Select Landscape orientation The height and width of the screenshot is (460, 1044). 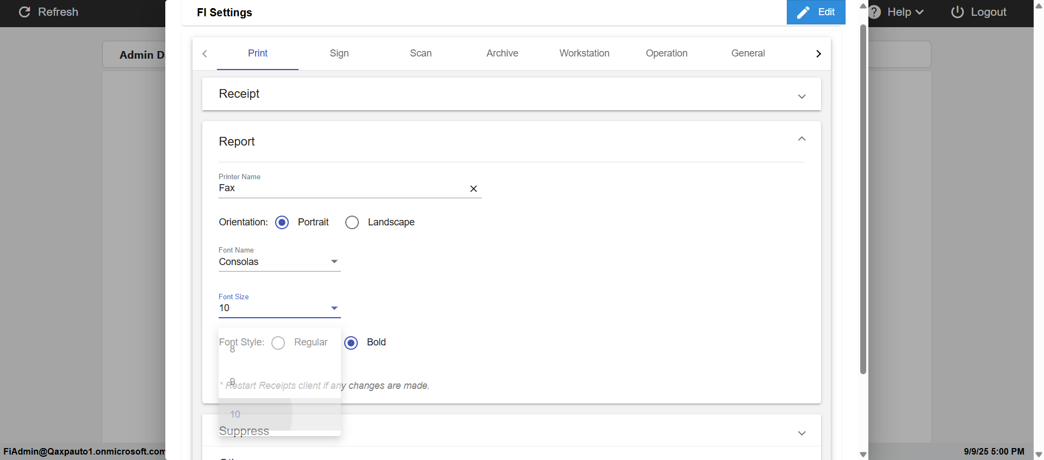pyautogui.click(x=352, y=223)
